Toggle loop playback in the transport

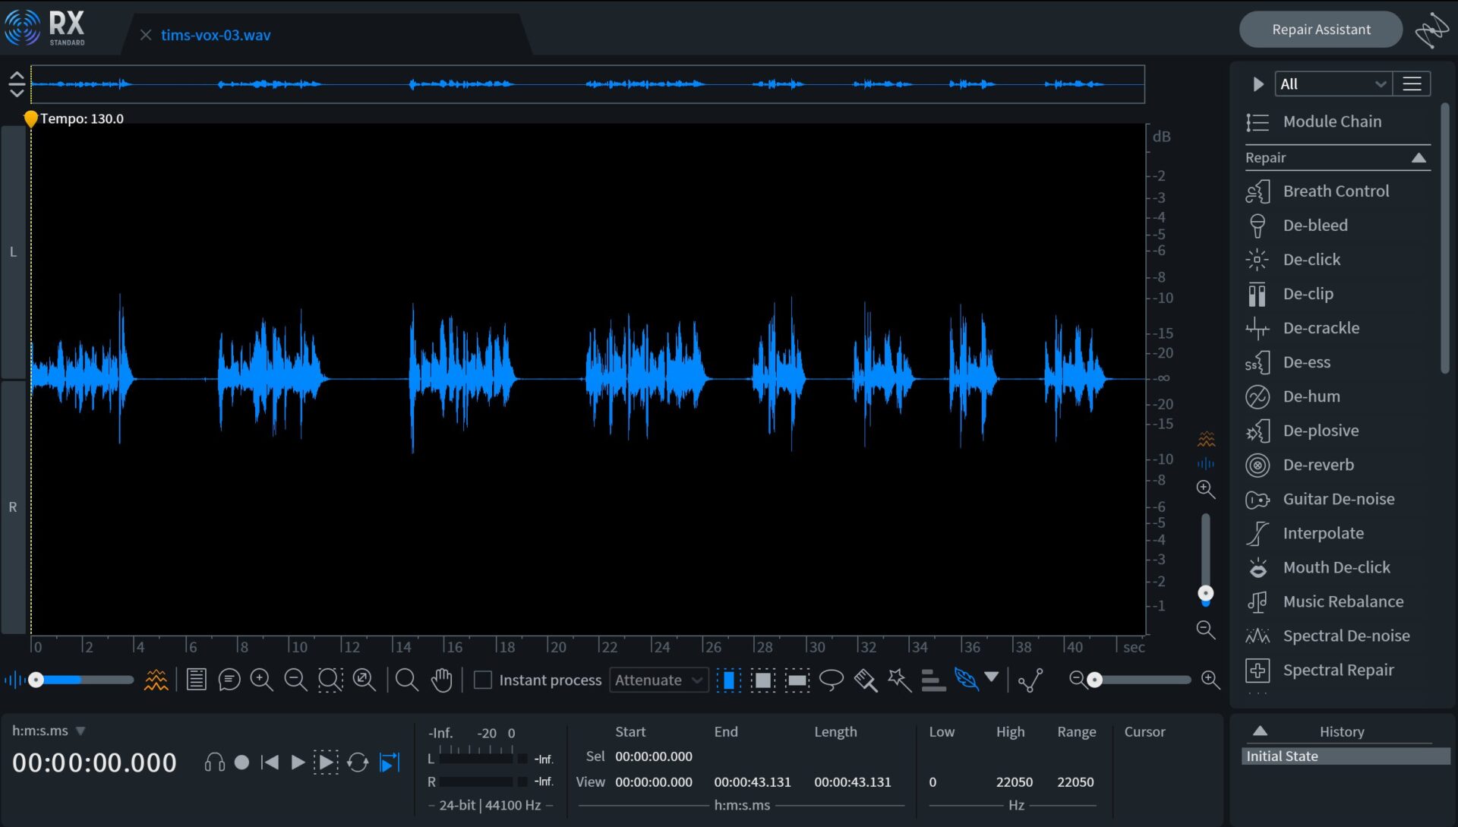coord(357,762)
